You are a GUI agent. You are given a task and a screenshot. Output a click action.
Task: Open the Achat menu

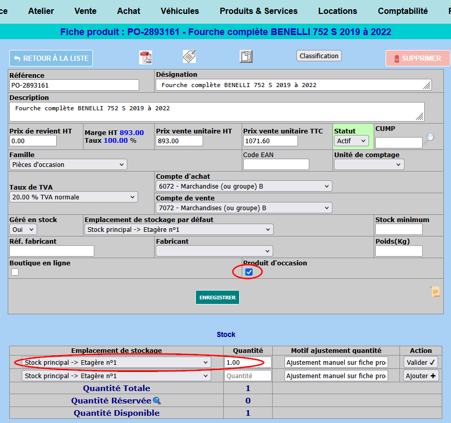128,11
